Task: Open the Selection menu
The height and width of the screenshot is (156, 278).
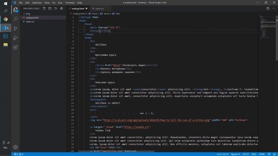Action: pyautogui.click(x=36, y=3)
